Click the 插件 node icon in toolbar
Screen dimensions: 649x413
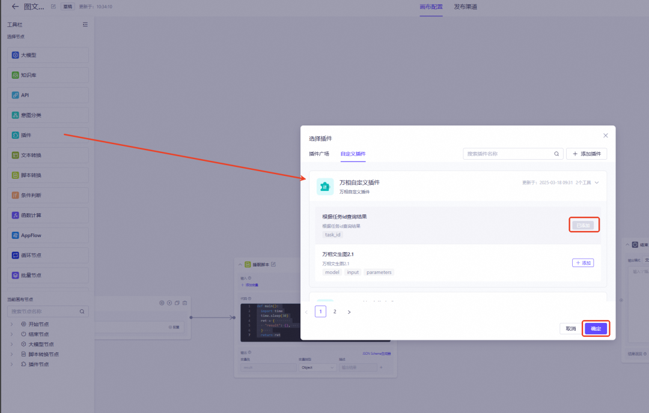tap(16, 135)
